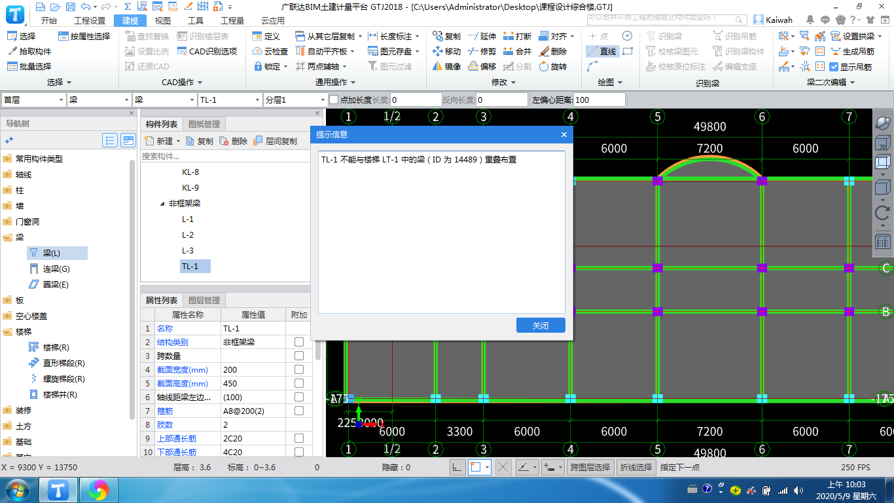Check the 附加 box for 截面高度 row
Image resolution: width=894 pixels, height=503 pixels.
point(299,383)
